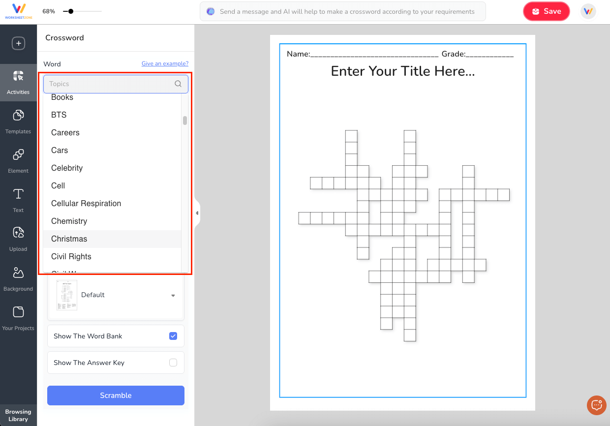Select Christmas from the topics list
This screenshot has width=610, height=426.
69,239
